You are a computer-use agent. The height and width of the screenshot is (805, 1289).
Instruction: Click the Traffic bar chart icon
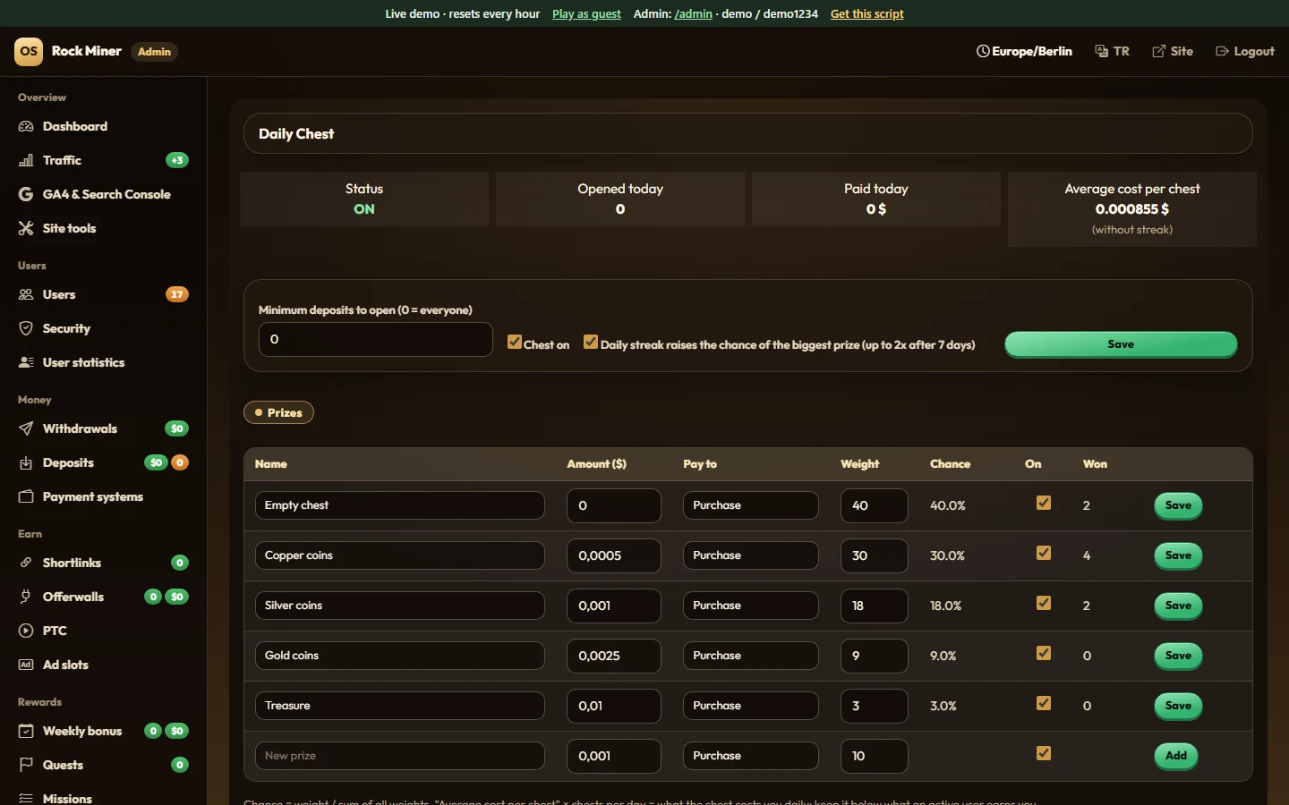[x=26, y=160]
